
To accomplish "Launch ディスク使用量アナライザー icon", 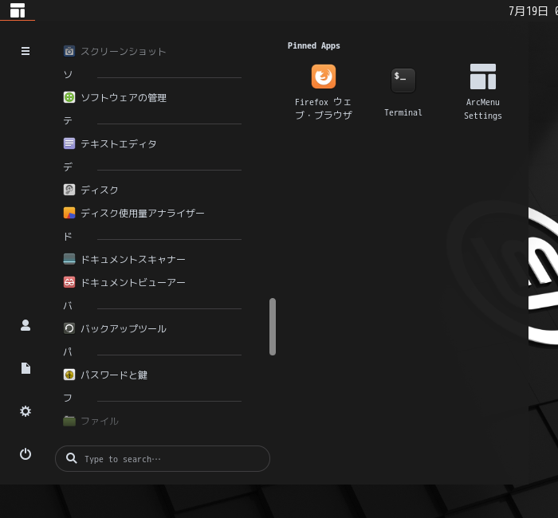I will [69, 213].
